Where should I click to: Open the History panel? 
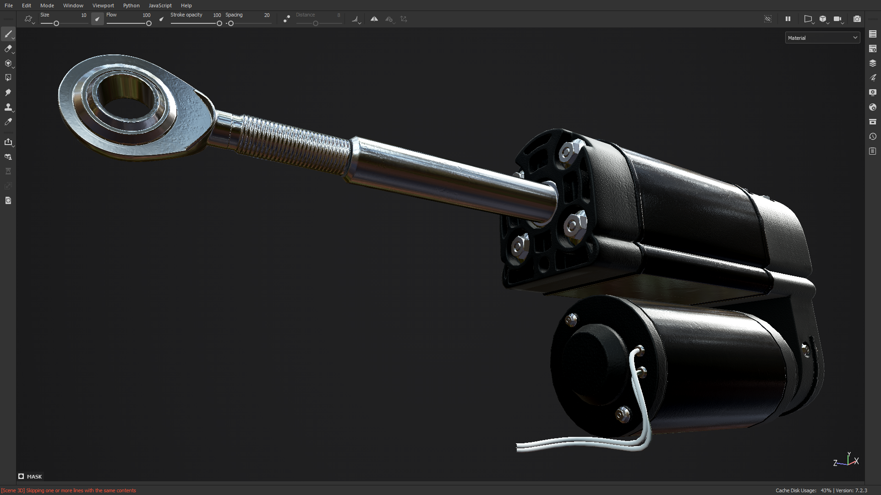coord(873,136)
